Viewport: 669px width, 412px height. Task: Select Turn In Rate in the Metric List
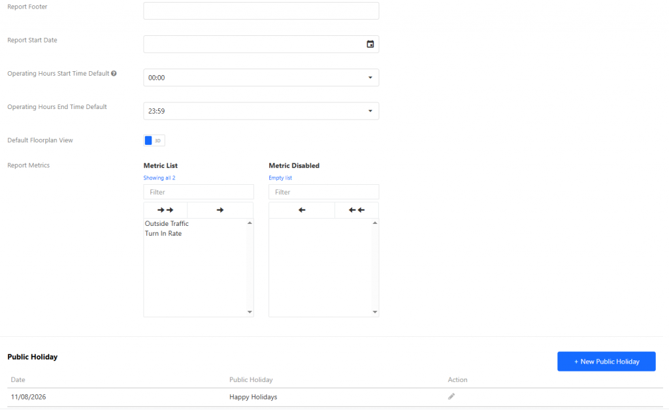pos(163,233)
